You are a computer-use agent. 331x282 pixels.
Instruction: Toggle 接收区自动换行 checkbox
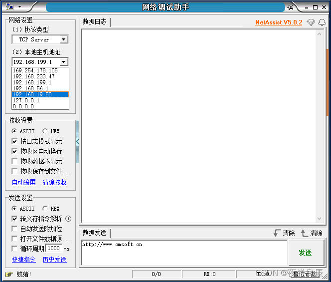coord(14,151)
